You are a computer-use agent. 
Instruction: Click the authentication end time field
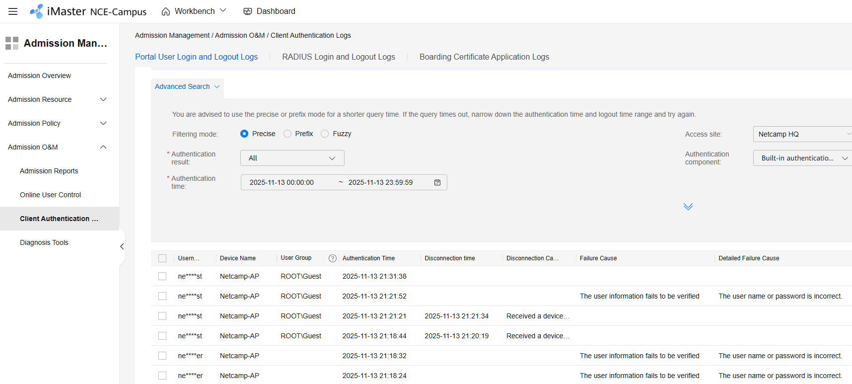[x=380, y=182]
